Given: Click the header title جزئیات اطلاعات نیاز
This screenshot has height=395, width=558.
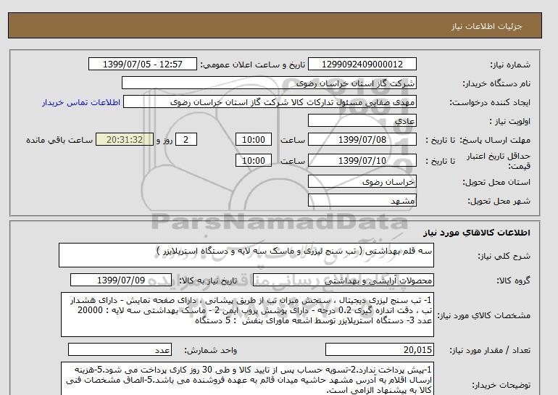Looking at the screenshot, I should 486,26.
